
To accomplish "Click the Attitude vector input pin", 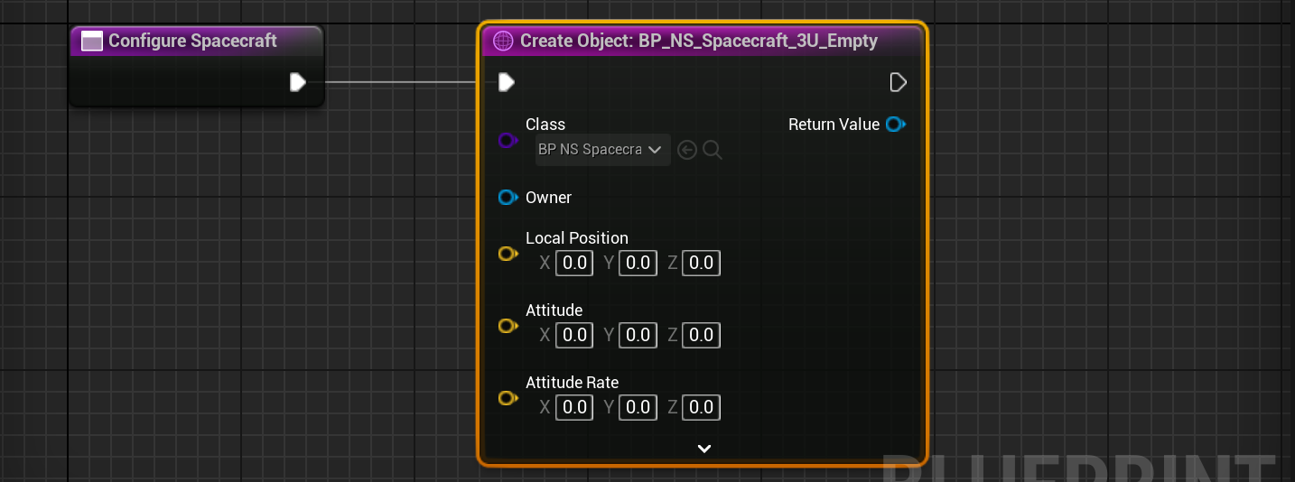I will [x=508, y=326].
